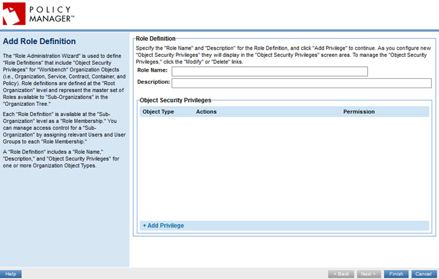Viewport: 439px width, 279px height.
Task: Click the Permission column header
Action: coord(359,112)
